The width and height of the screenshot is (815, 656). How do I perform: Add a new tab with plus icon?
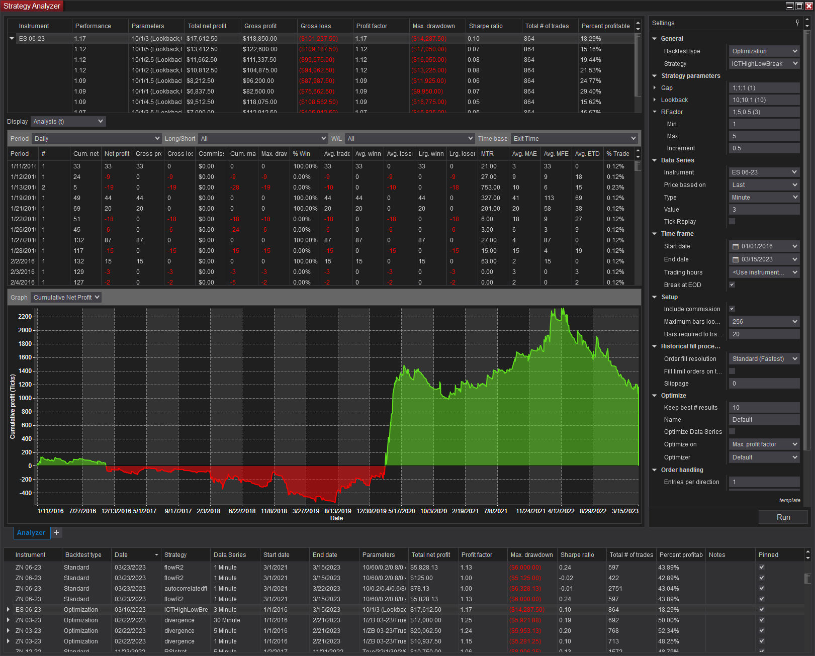56,532
